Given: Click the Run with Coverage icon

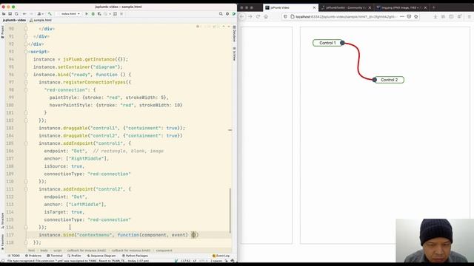Looking at the screenshot, I should 99,14.
